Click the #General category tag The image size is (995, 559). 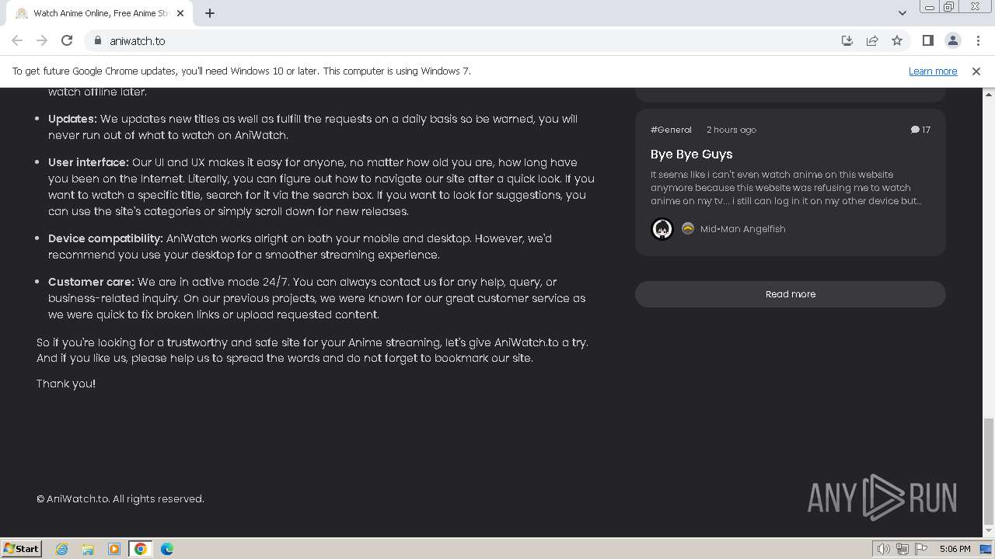pos(671,130)
